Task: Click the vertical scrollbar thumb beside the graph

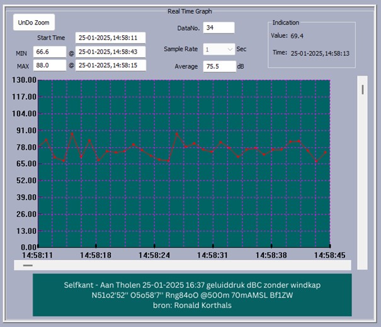Action: [362, 89]
